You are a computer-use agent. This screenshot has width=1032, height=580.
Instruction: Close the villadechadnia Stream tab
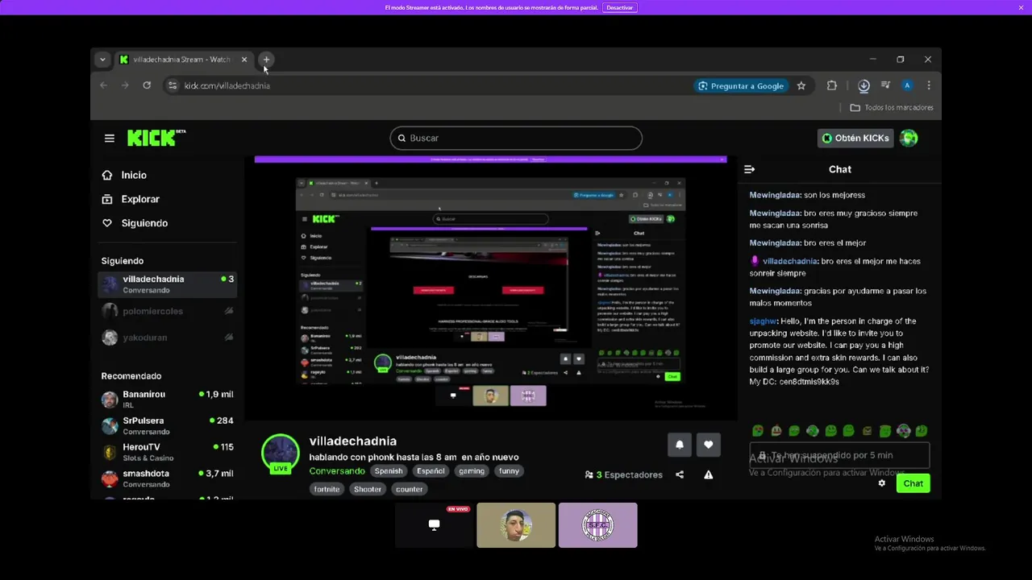coord(244,60)
